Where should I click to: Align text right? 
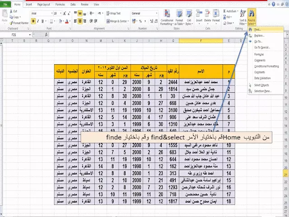tap(84, 21)
